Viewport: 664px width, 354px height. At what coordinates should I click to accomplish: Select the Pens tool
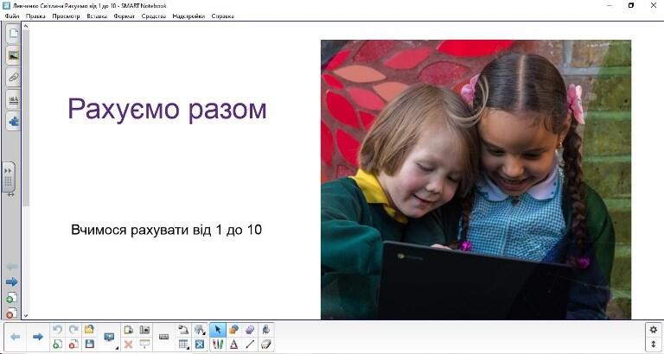[218, 345]
